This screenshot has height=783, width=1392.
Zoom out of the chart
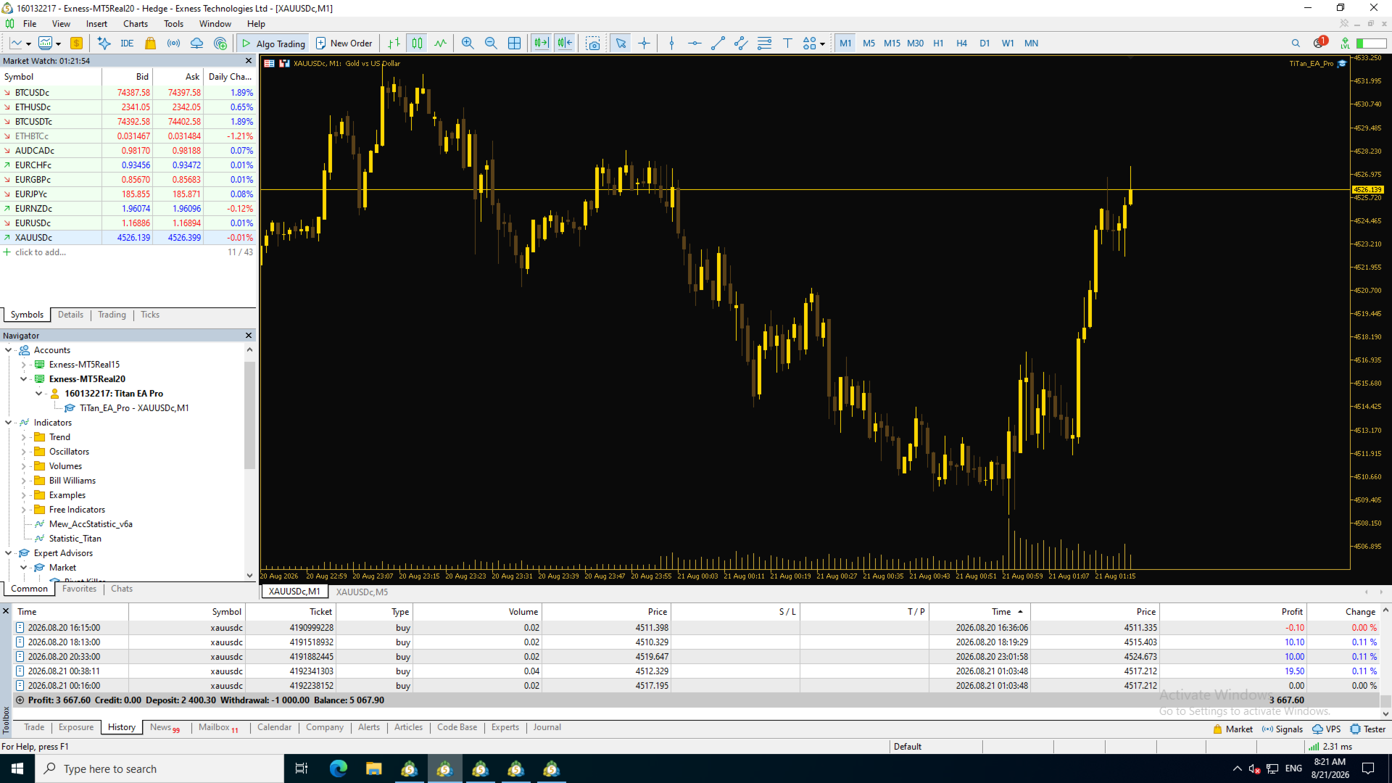[x=491, y=43]
